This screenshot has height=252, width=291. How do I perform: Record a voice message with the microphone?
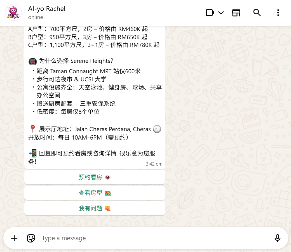pyautogui.click(x=277, y=238)
